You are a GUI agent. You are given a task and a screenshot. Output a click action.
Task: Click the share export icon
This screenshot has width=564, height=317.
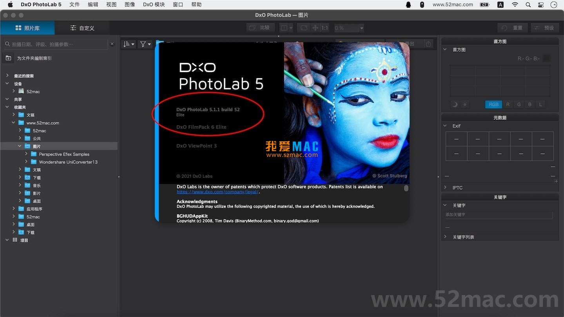(428, 44)
